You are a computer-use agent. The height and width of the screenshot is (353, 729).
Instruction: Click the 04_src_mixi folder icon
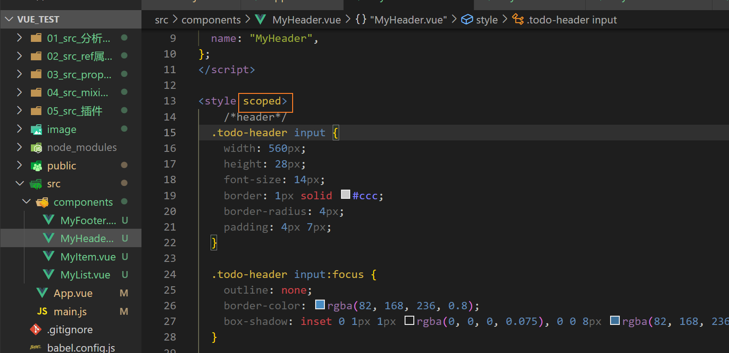tap(36, 93)
